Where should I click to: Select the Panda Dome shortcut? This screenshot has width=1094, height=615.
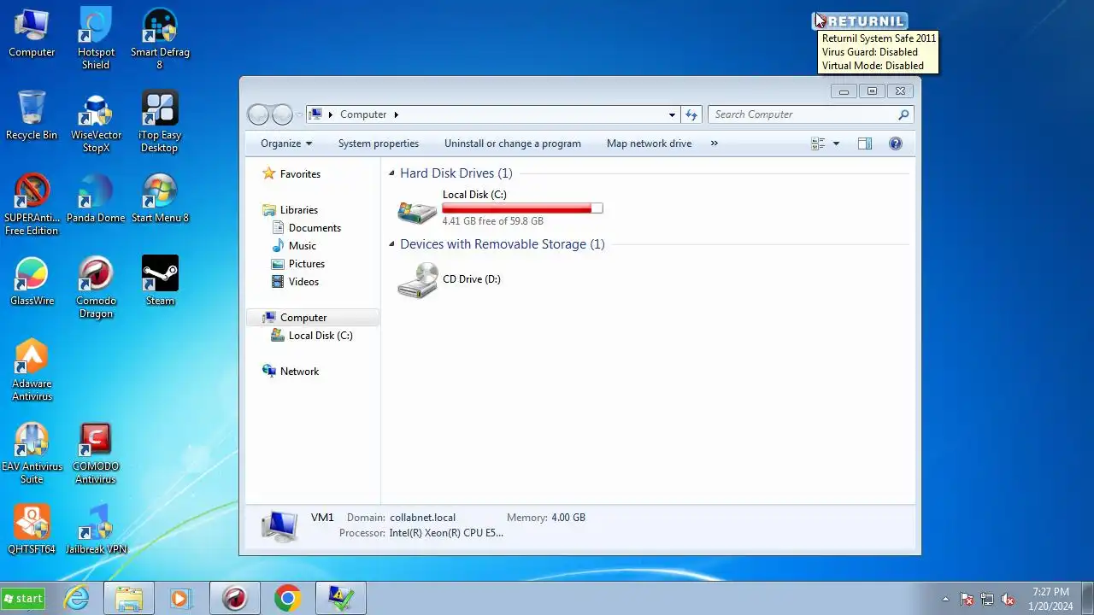pos(96,199)
